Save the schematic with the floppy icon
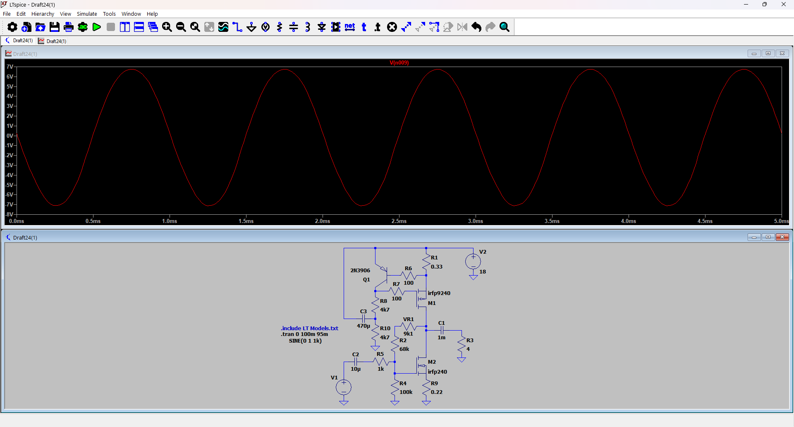 [55, 27]
